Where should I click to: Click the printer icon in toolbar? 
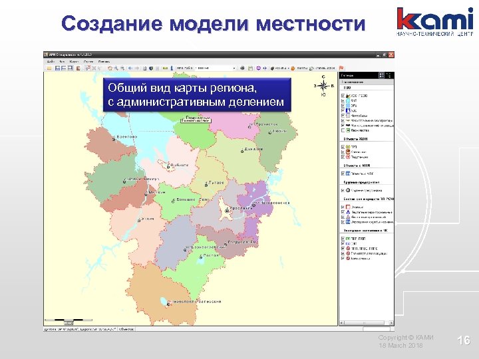pyautogui.click(x=242, y=68)
